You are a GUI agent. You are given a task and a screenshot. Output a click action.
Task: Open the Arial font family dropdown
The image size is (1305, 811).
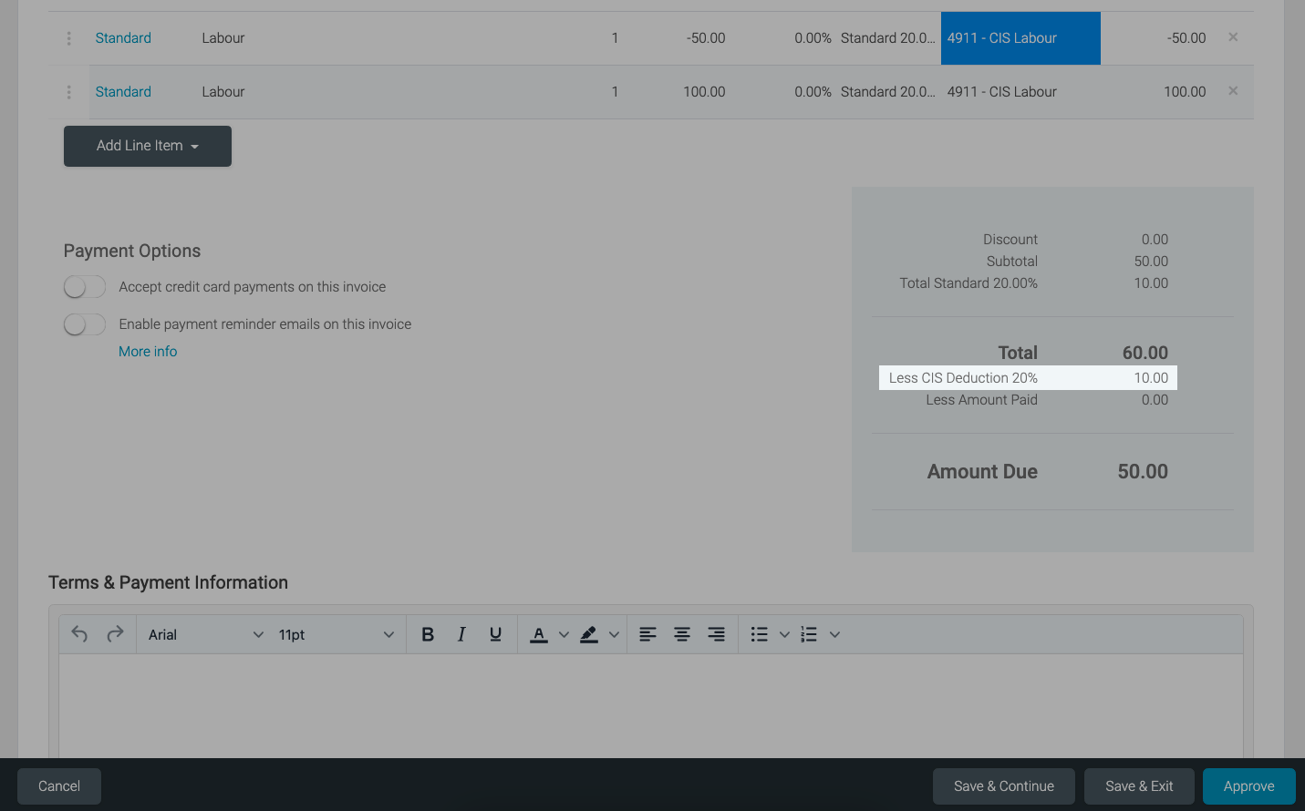pos(205,634)
